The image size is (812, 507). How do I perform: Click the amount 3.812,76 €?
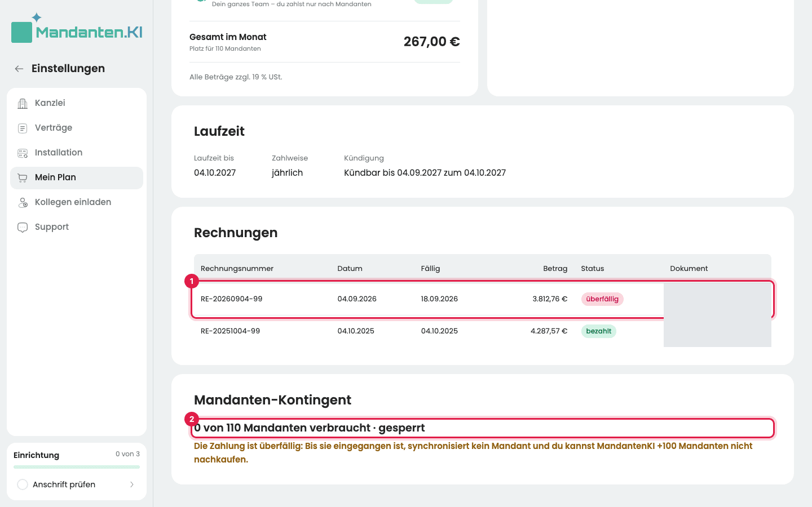[x=550, y=299]
